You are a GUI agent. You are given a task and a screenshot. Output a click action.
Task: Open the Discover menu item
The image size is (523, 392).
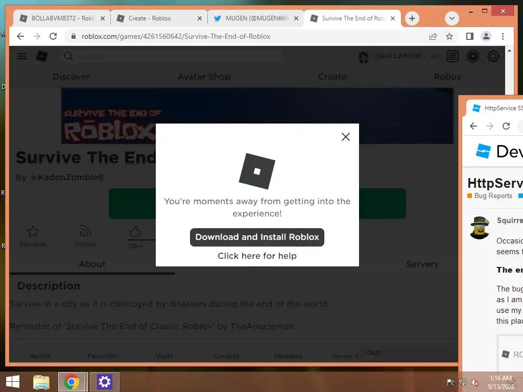[x=72, y=77]
